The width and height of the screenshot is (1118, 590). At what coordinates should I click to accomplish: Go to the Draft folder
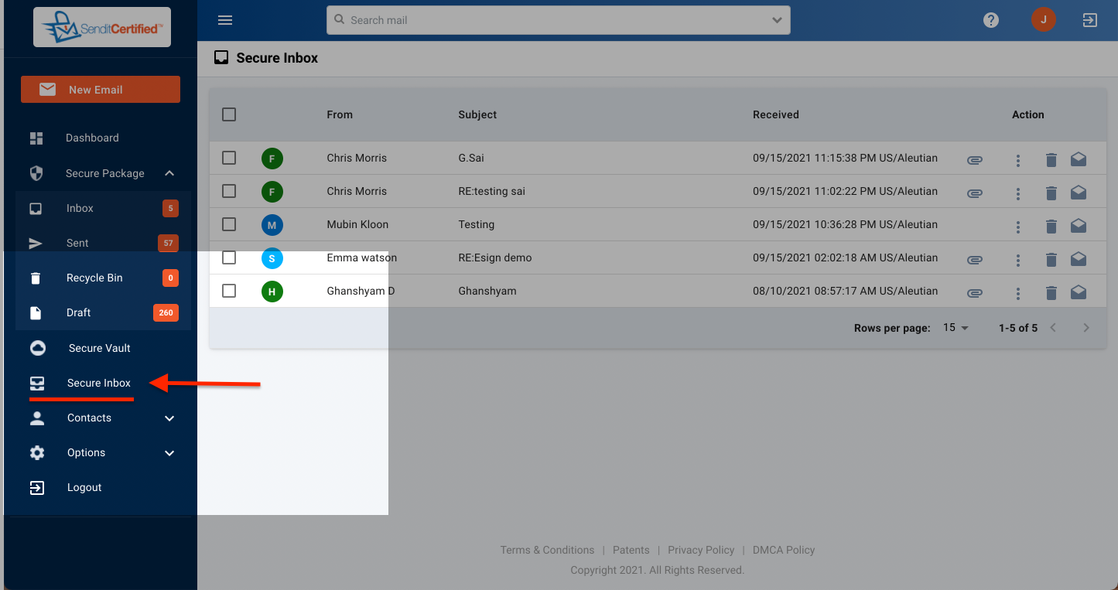point(78,313)
